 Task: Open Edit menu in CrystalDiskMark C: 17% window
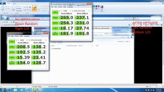[12, 36]
